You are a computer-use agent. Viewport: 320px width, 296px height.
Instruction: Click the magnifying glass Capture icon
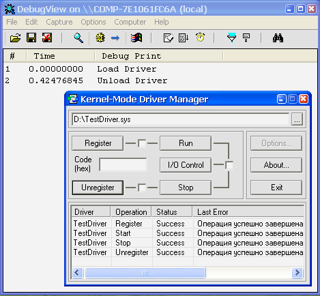pyautogui.click(x=78, y=38)
